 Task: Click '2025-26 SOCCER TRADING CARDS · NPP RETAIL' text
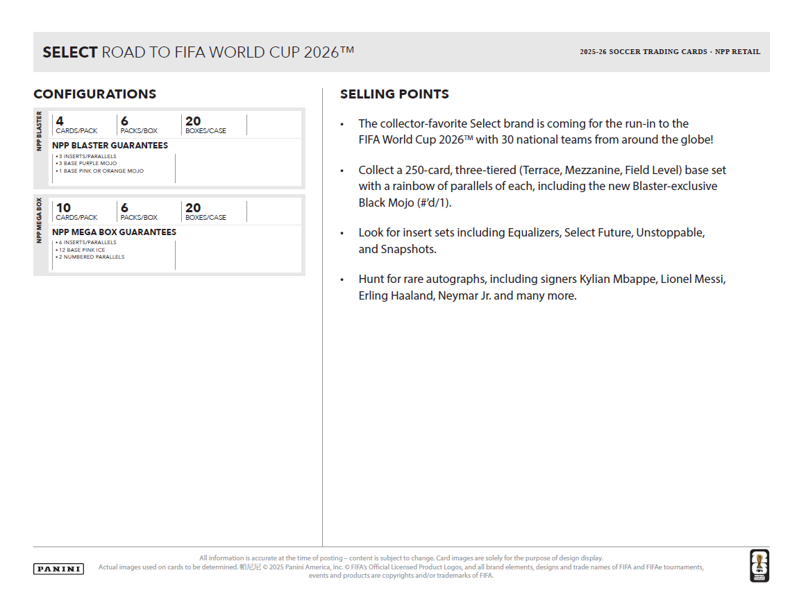click(x=670, y=52)
